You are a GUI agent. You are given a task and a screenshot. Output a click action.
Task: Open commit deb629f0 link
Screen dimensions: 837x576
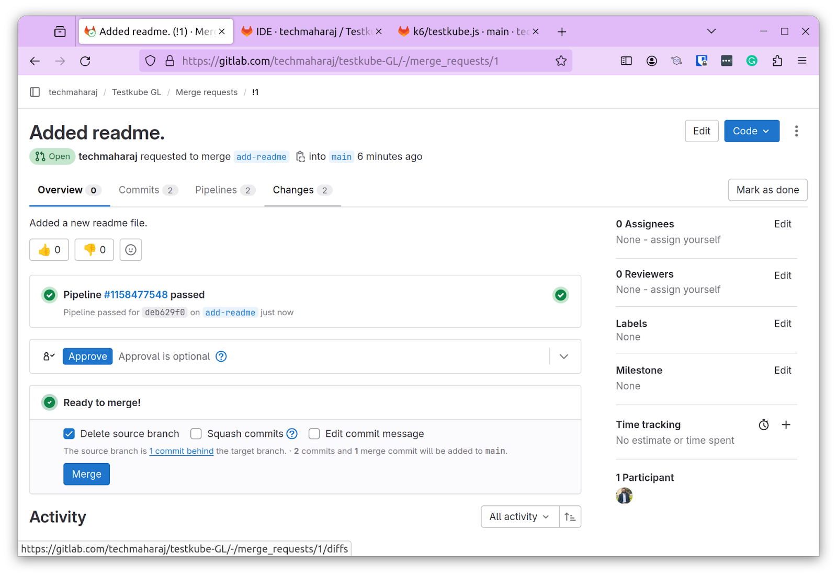point(165,313)
